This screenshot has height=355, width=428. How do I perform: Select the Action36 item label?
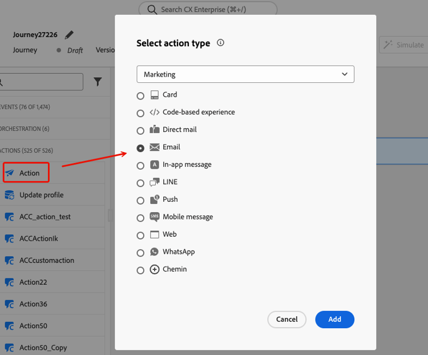[x=33, y=304]
